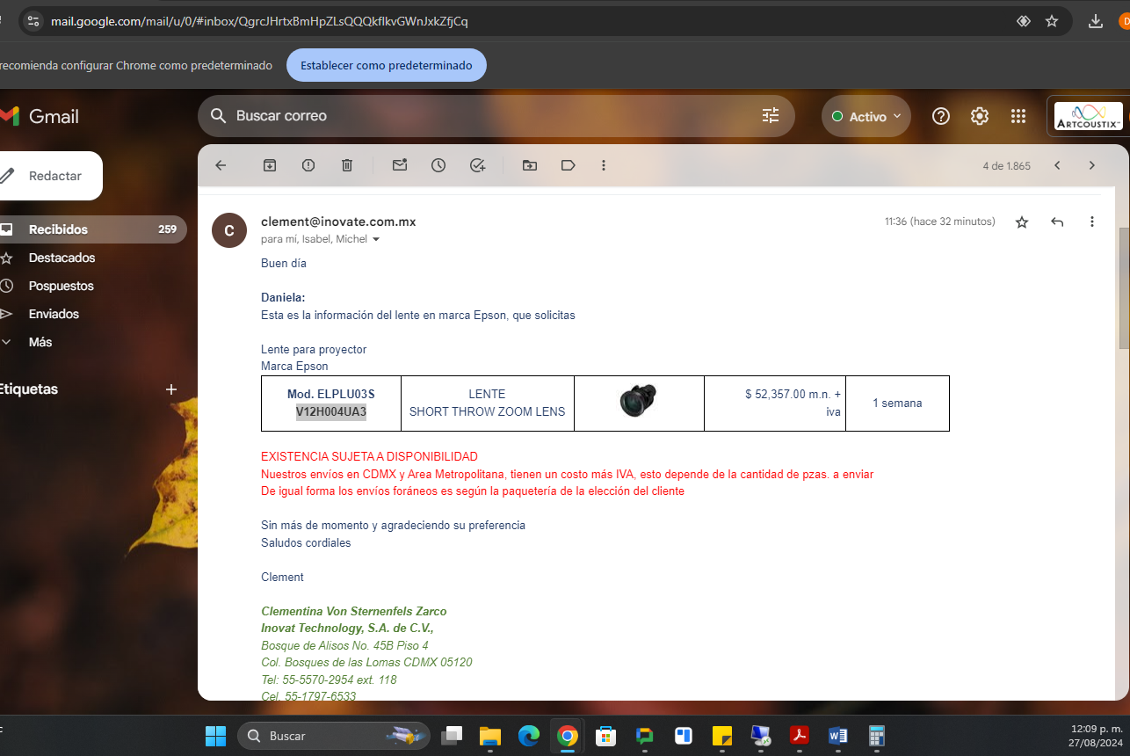
Task: Click 'SHORT THROW ZOOM LENS' text
Action: point(488,411)
